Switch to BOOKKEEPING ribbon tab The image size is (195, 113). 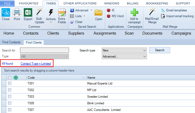click(157, 3)
